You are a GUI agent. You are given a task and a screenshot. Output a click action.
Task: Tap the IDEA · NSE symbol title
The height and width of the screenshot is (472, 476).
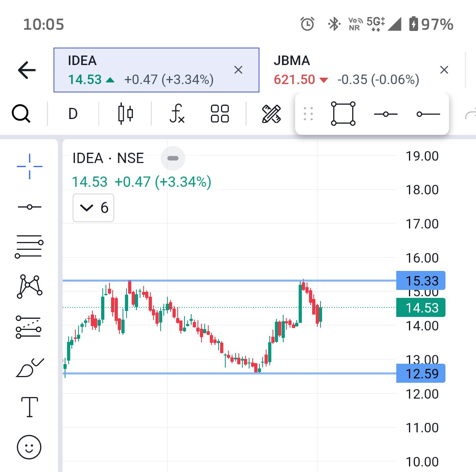click(x=108, y=158)
